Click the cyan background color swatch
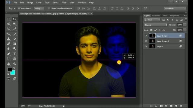Screen dimensions: 193x108 [x=13, y=73]
